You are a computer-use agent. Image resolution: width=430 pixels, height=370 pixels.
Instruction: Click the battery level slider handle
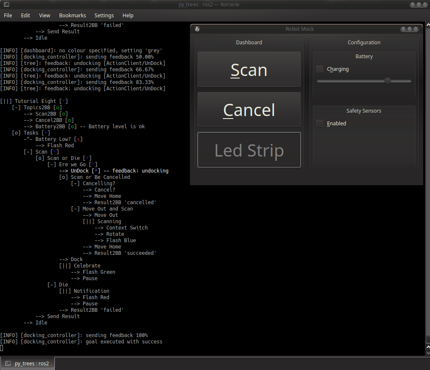coord(387,81)
